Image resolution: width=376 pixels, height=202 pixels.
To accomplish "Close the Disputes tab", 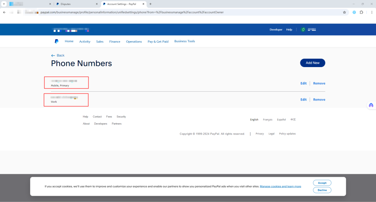I will (97, 4).
